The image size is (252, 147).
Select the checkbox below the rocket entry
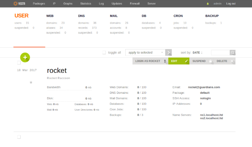point(19,137)
